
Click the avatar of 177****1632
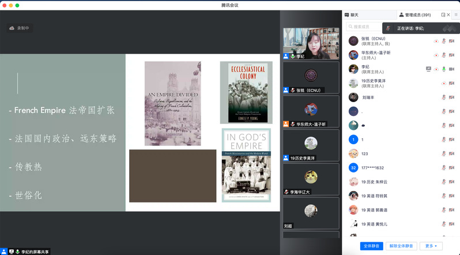(353, 167)
